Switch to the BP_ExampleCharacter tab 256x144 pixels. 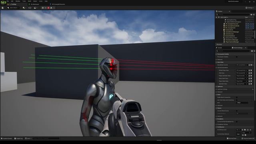click(58, 4)
